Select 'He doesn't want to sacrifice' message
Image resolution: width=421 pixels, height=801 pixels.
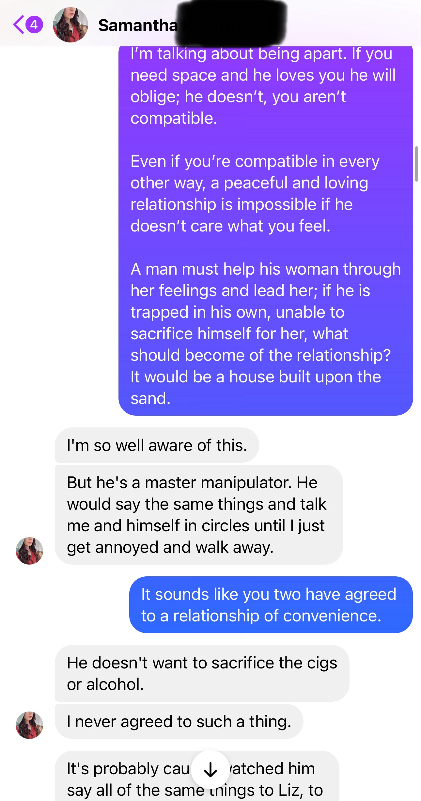pyautogui.click(x=202, y=673)
